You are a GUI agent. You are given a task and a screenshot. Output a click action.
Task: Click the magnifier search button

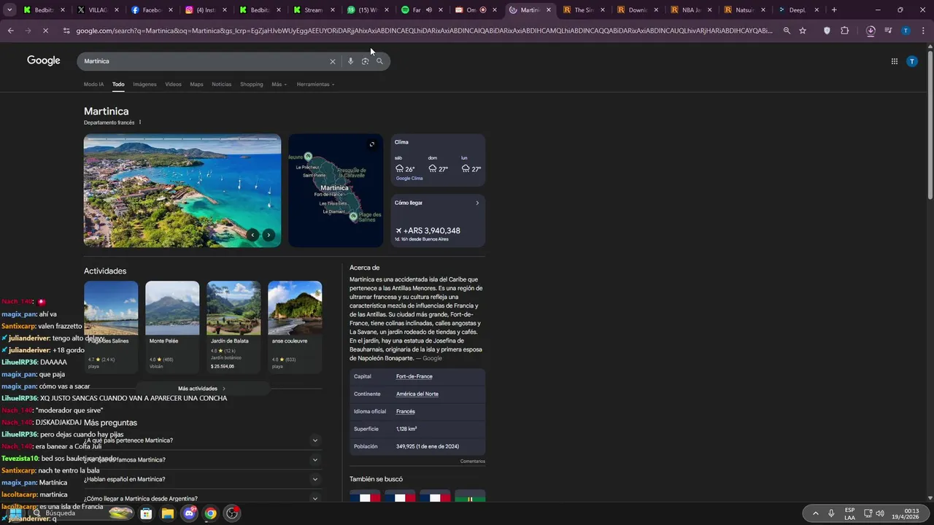point(379,61)
